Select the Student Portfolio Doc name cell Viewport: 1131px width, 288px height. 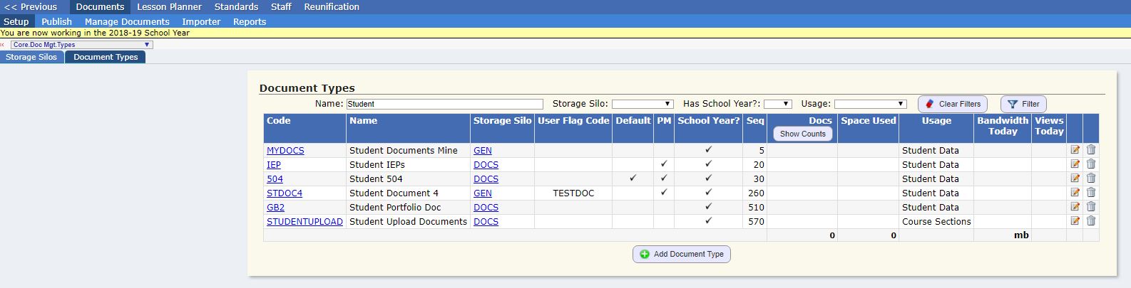(x=409, y=208)
